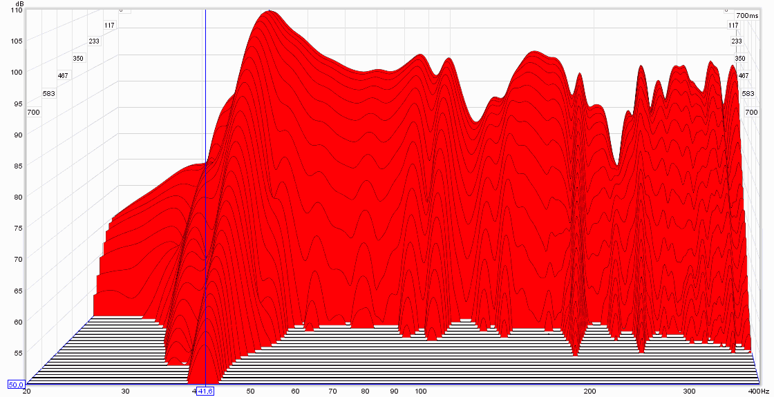The image size is (774, 397).
Task: Click the right-side 583 ms time label
Action: coord(748,93)
